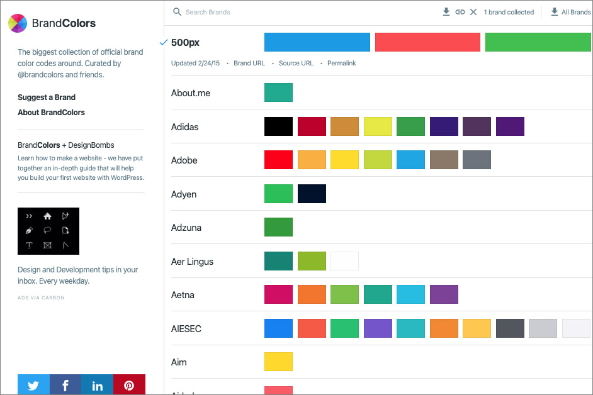Screen dimensions: 593x395
Task: Copy the collection link using chain icon
Action: click(x=460, y=12)
